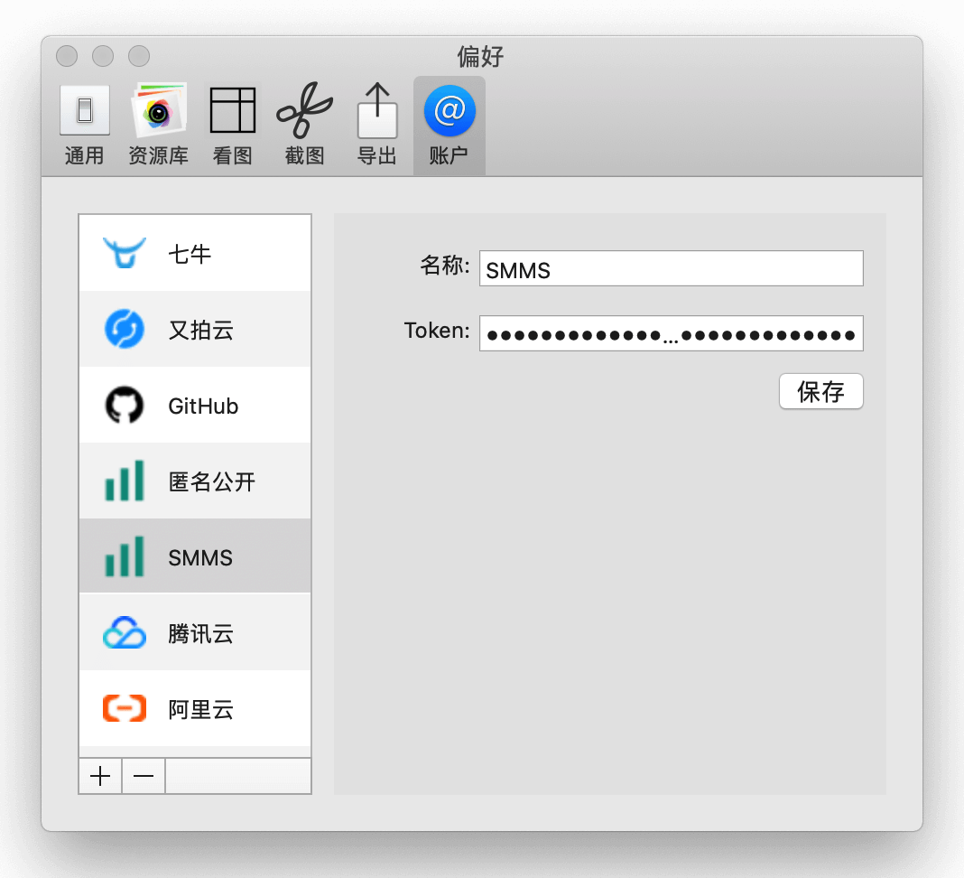Select the 账户 accounts tab
Viewport: 964px width, 878px height.
[449, 126]
